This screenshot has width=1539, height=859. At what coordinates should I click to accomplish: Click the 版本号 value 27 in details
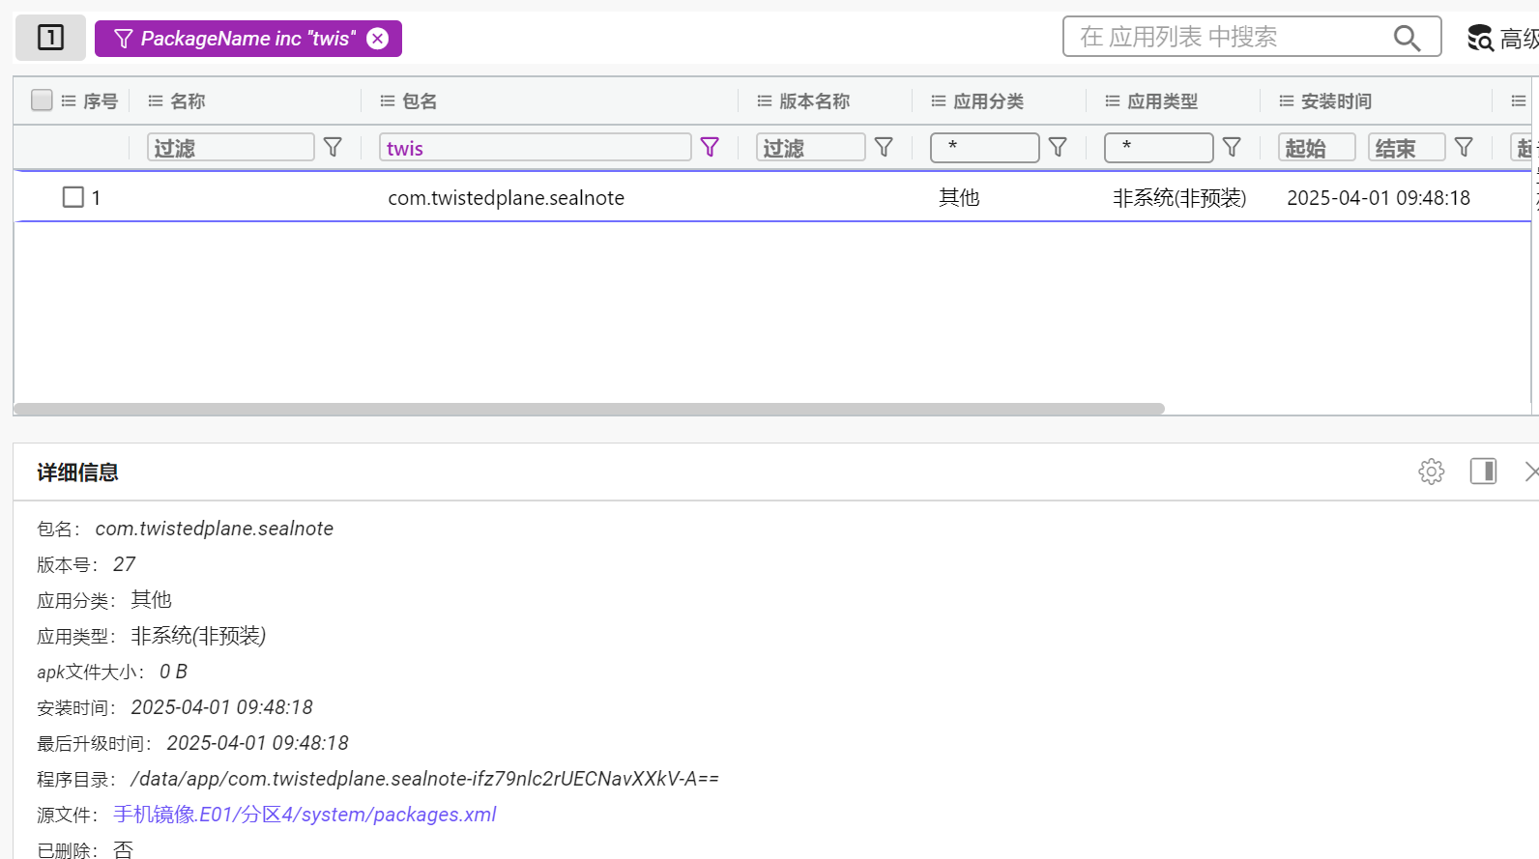coord(124,564)
